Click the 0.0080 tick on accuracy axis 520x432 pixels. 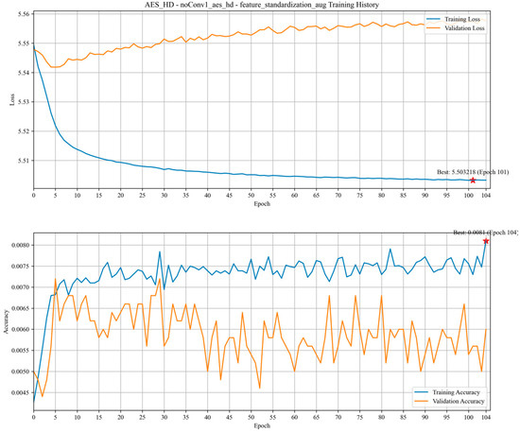tap(22, 246)
